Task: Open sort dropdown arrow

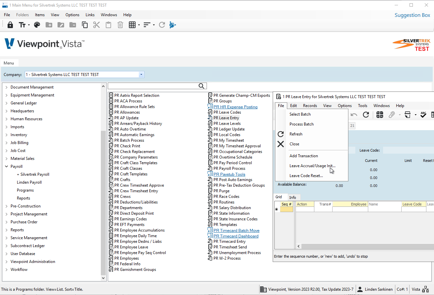Action: point(154,25)
